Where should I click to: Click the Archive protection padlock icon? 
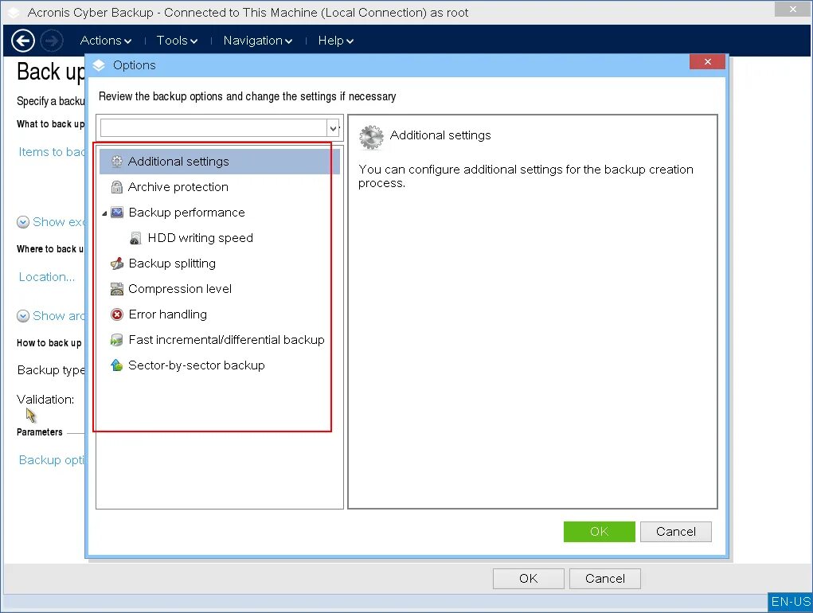click(x=117, y=186)
